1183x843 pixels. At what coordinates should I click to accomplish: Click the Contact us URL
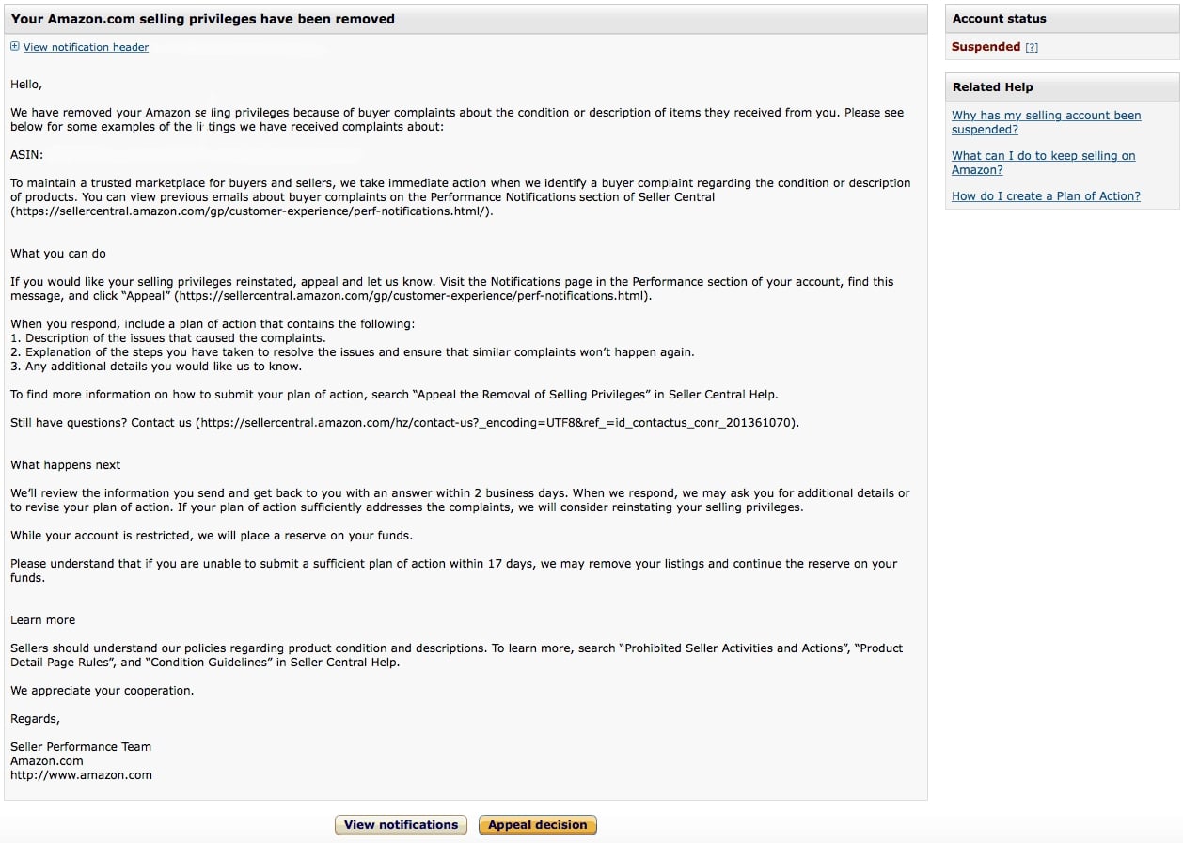point(497,423)
